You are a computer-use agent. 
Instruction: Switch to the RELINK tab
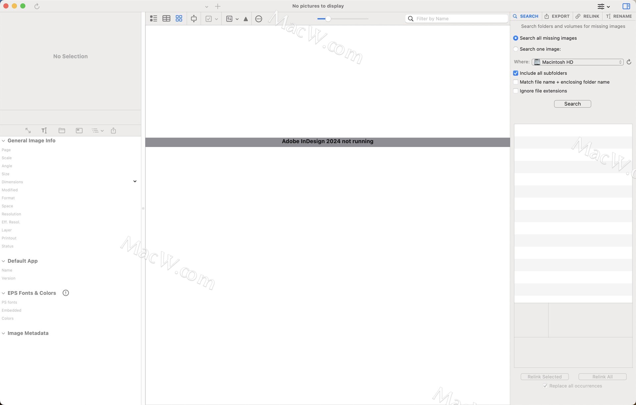(587, 16)
